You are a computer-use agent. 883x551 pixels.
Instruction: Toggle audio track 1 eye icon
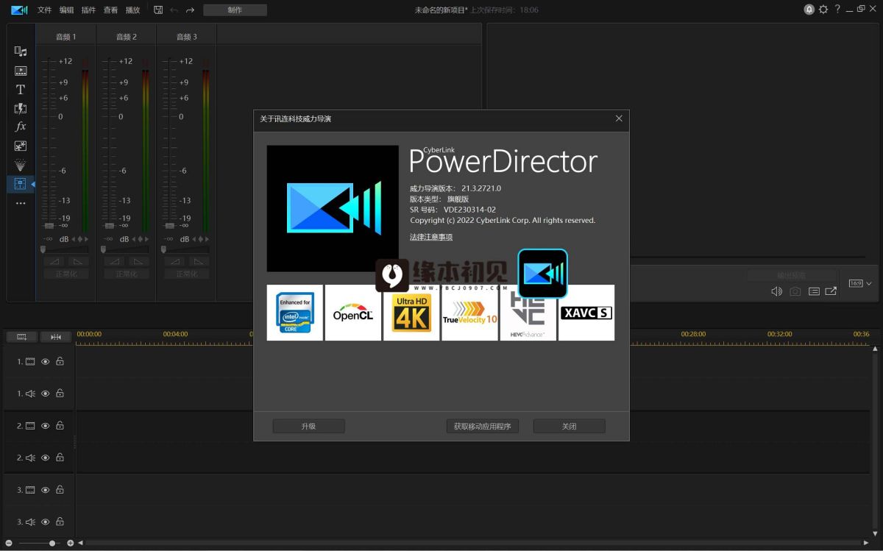click(x=45, y=394)
